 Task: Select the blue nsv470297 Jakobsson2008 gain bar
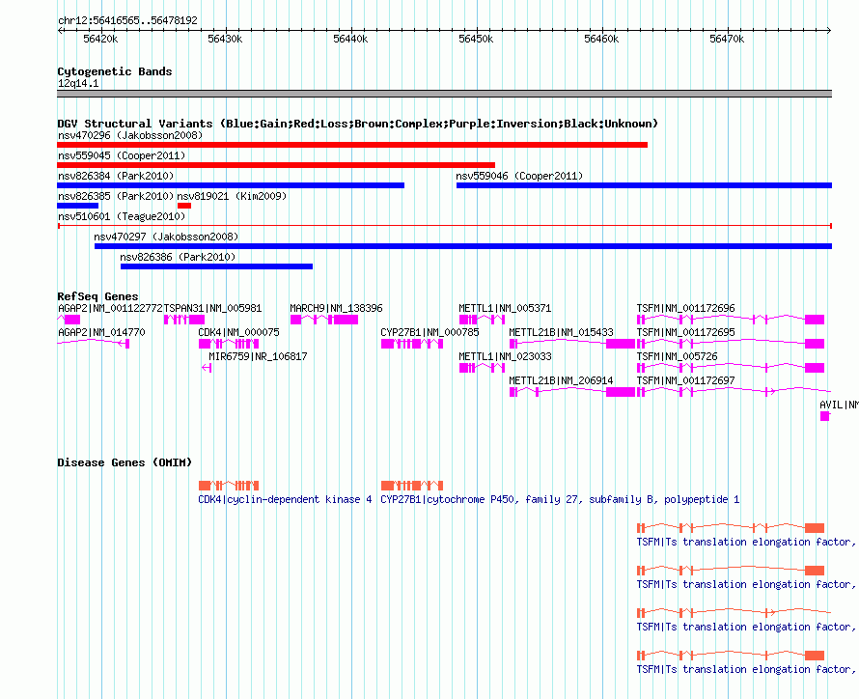pyautogui.click(x=463, y=246)
